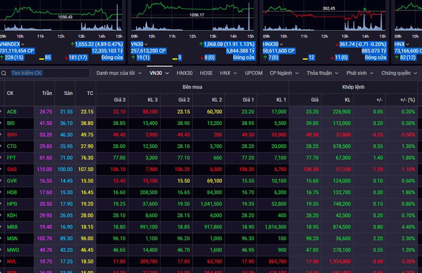The height and width of the screenshot is (273, 422).
Task: Open the GAS stock symbol
Action: coord(11,169)
